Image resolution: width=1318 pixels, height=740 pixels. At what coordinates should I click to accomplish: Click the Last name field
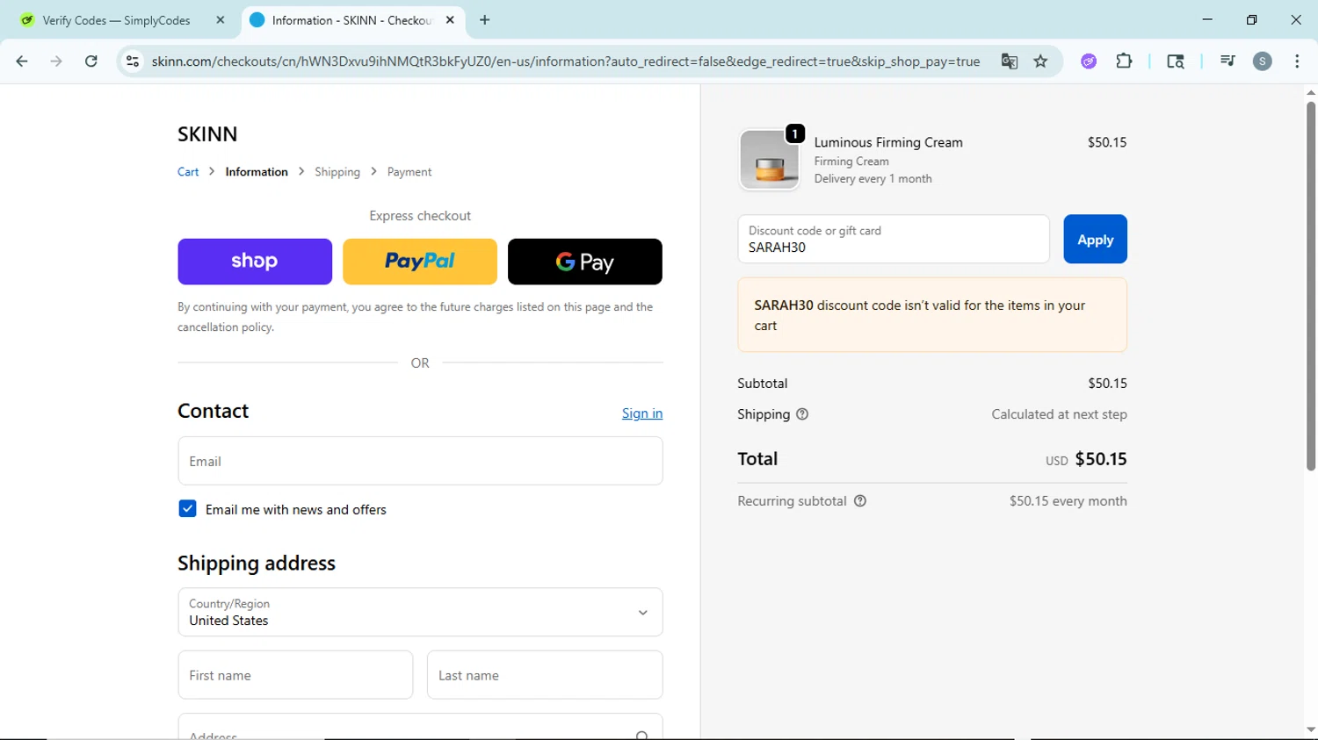click(x=545, y=675)
